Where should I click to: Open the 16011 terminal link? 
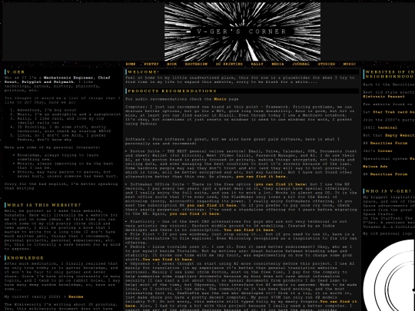(387, 127)
